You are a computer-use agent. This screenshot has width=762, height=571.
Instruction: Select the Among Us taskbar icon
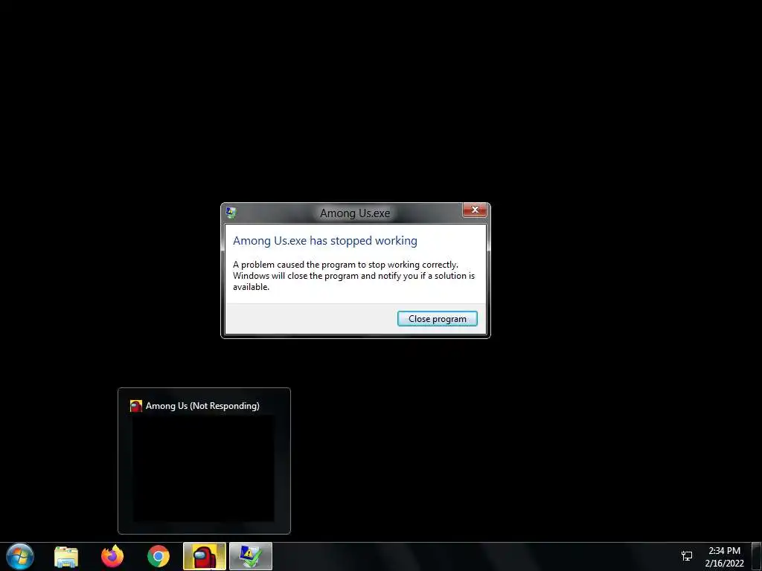point(204,556)
